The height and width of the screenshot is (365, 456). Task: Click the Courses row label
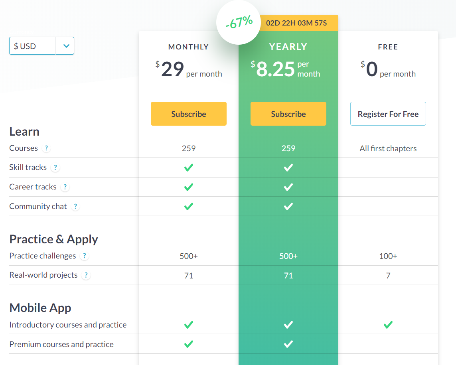pyautogui.click(x=24, y=148)
